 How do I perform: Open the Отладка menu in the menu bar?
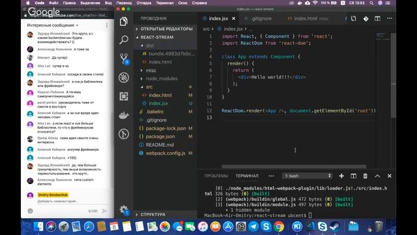[x=144, y=3]
